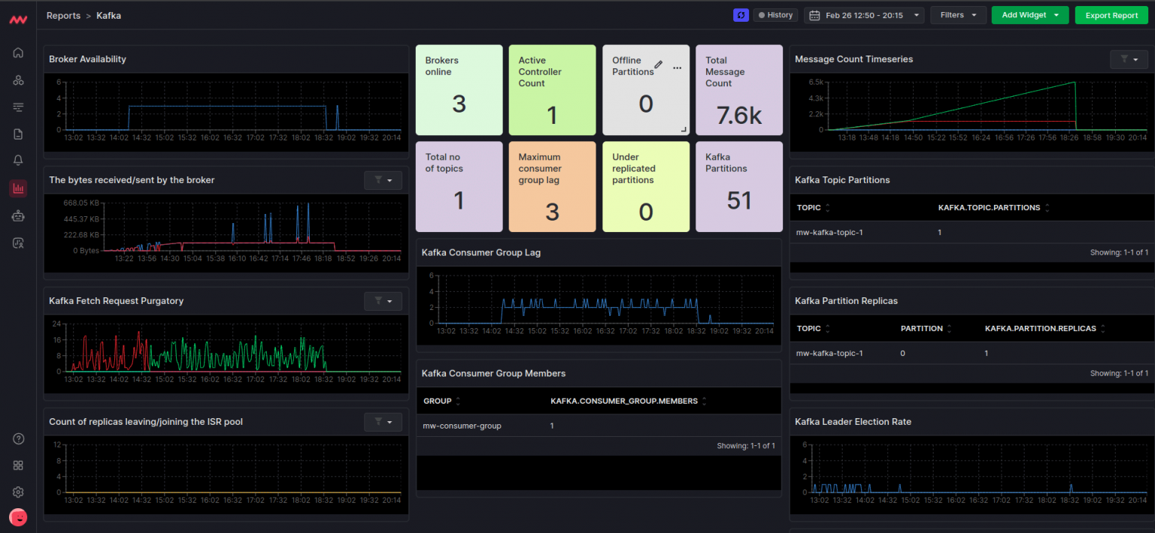Open the Offline Partitions three-dot menu
Screen dimensions: 1155x533
(677, 68)
